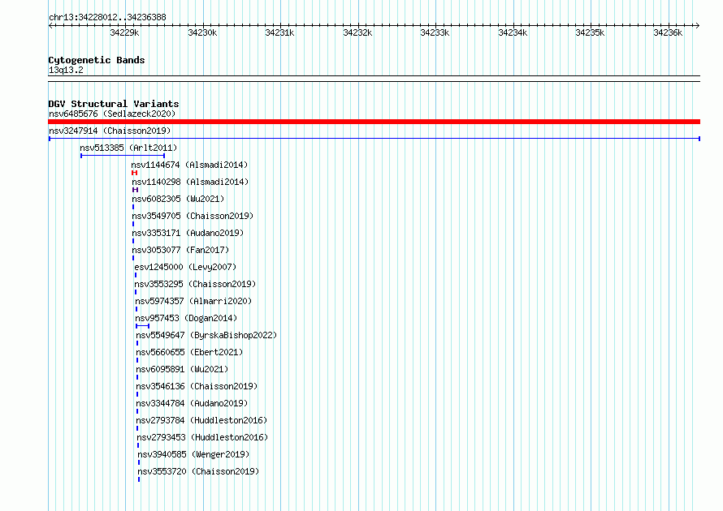Click the 34231k ruler tick label
Image resolution: width=723 pixels, height=511 pixels.
click(279, 32)
